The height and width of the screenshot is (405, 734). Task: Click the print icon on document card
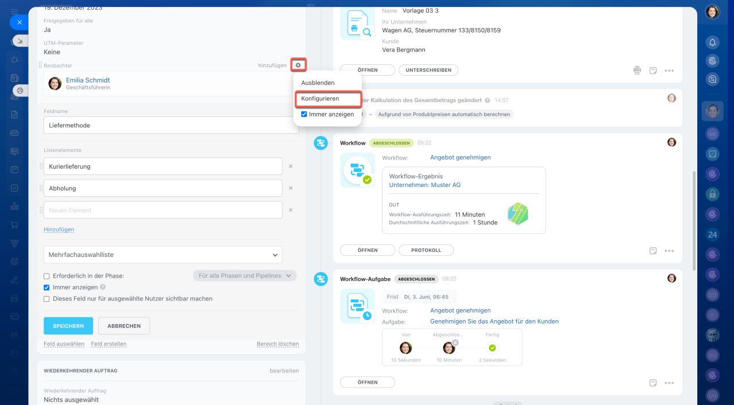(637, 71)
